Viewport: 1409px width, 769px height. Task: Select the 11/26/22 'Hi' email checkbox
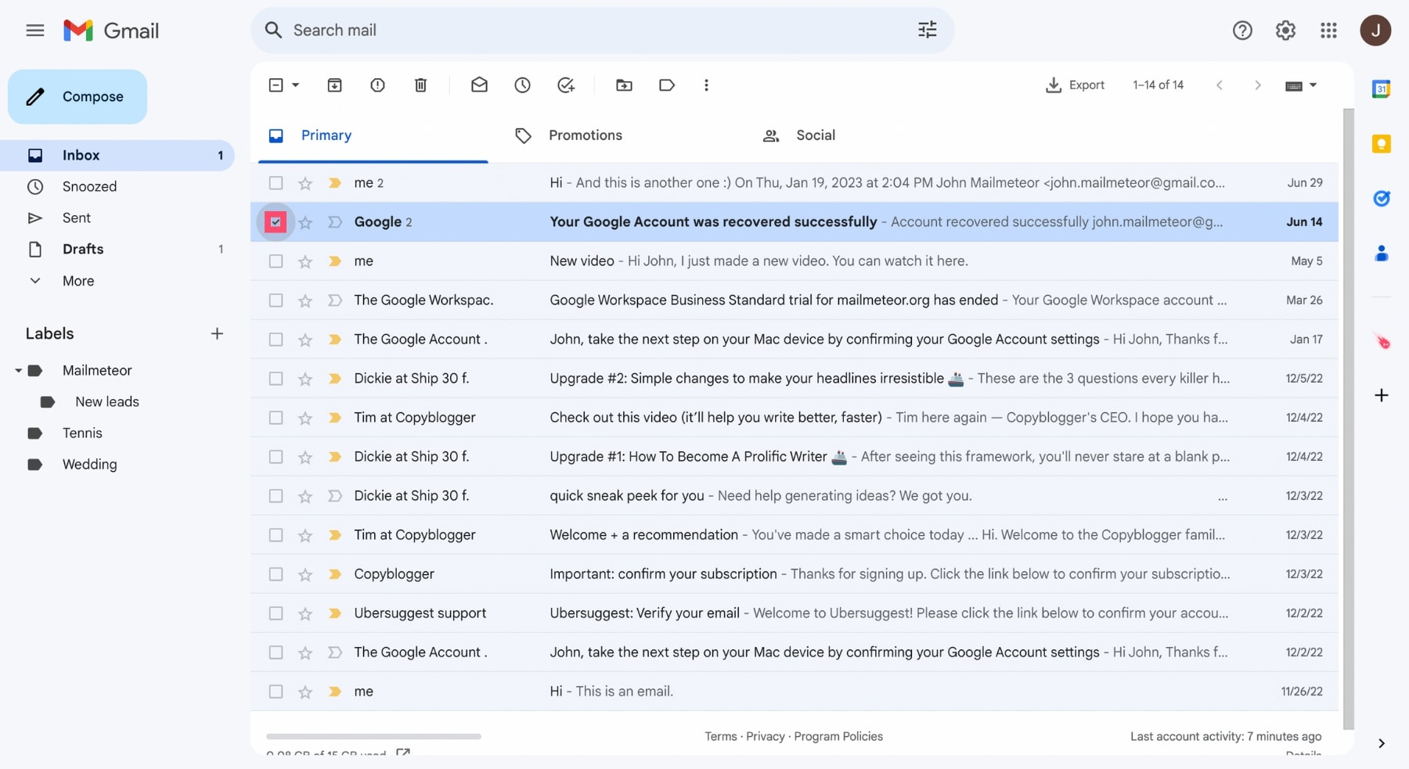click(276, 692)
